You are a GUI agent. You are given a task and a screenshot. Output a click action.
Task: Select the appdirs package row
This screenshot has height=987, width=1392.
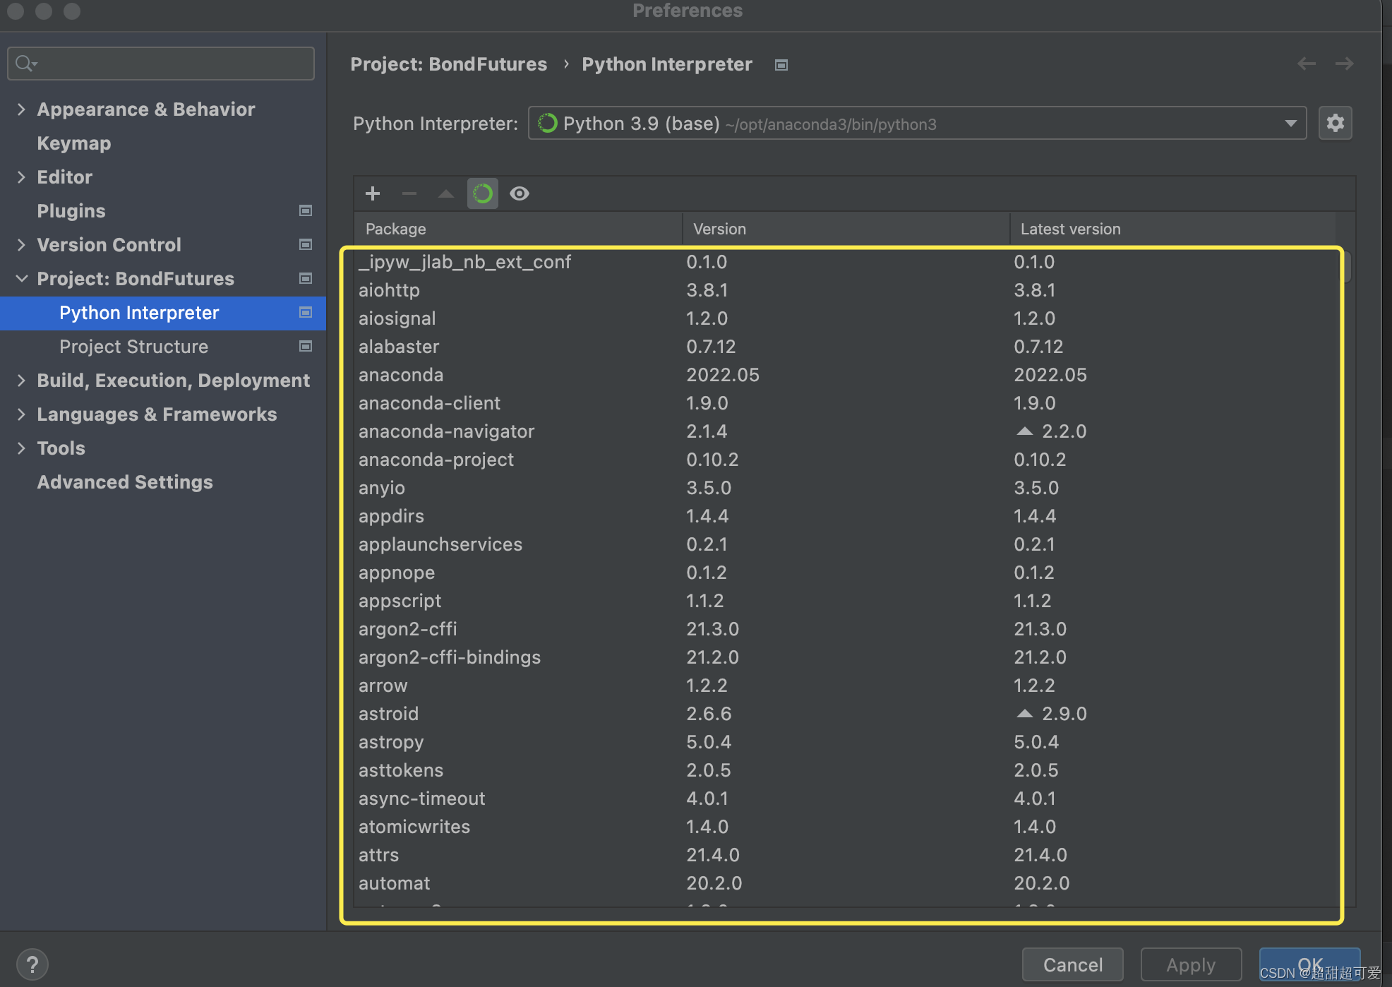(844, 516)
